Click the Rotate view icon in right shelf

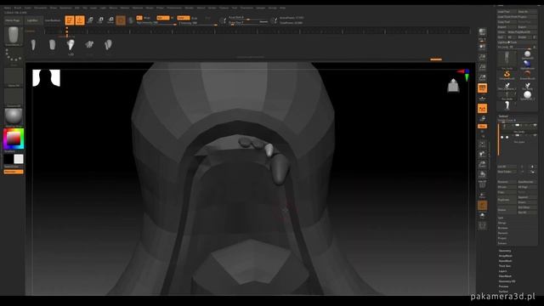point(482,174)
